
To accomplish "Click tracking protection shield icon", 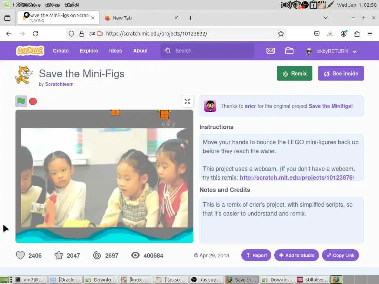I will coord(71,34).
